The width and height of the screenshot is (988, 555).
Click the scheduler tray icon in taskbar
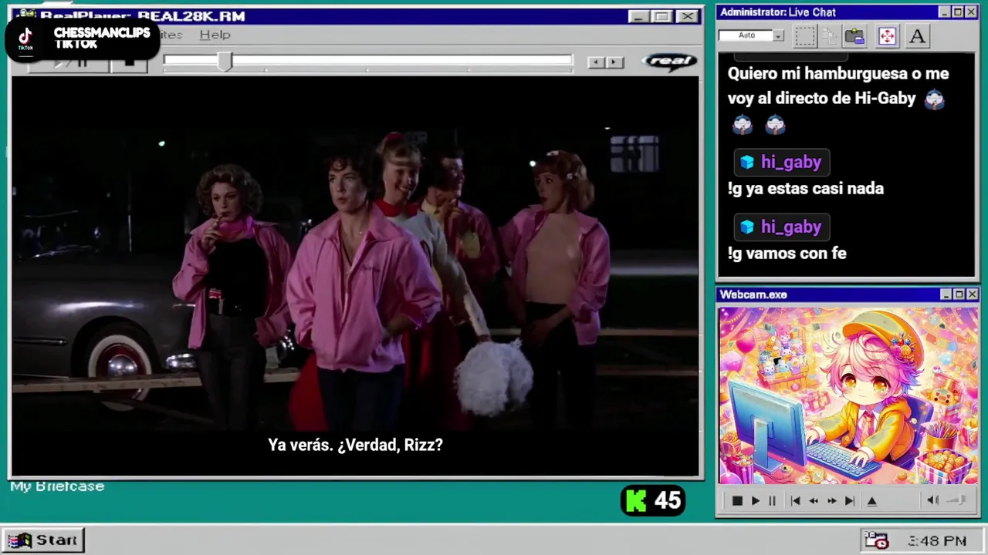tap(876, 540)
